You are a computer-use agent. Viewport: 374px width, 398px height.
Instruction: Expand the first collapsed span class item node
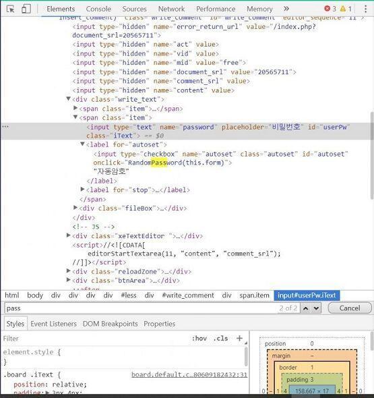click(x=75, y=108)
